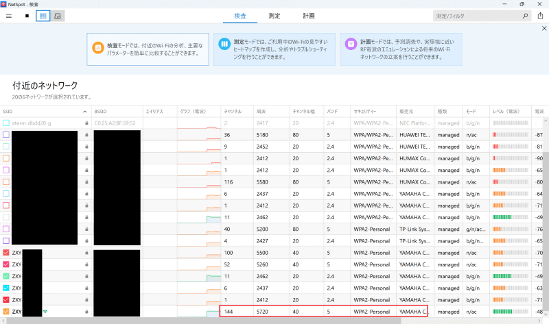
Task: Sort by モード column header
Action: [476, 111]
